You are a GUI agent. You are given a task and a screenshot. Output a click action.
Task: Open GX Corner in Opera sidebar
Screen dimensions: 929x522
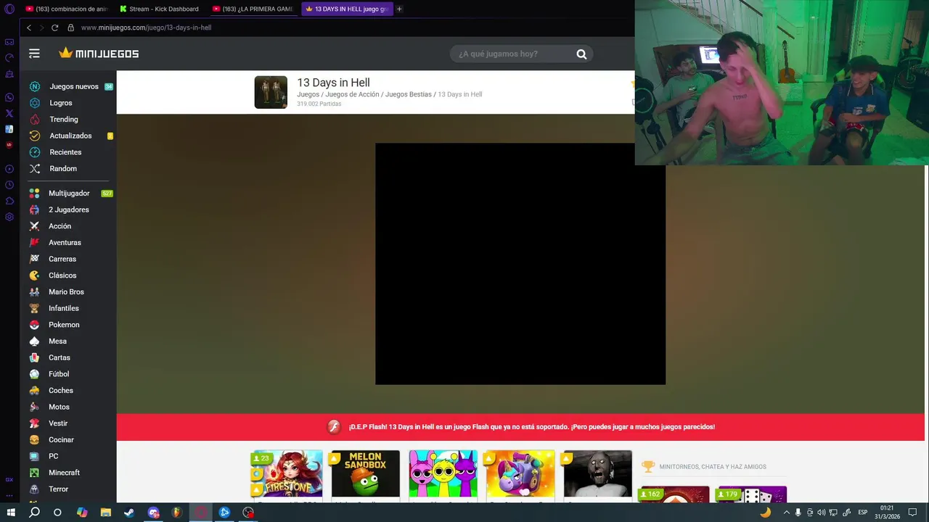(x=9, y=42)
